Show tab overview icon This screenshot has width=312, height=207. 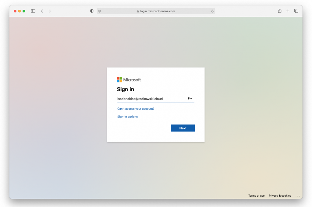tap(296, 11)
